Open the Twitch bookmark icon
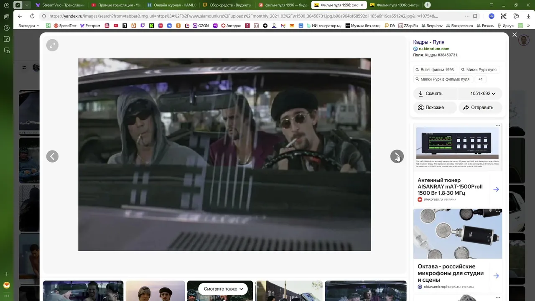 (x=143, y=26)
